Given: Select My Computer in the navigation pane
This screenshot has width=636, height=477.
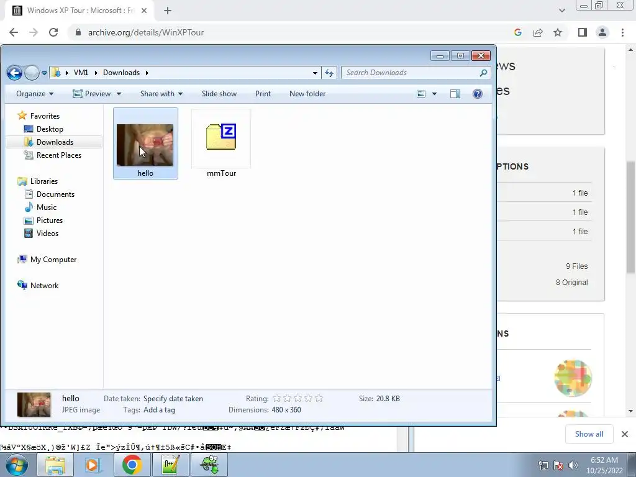Looking at the screenshot, I should (53, 260).
